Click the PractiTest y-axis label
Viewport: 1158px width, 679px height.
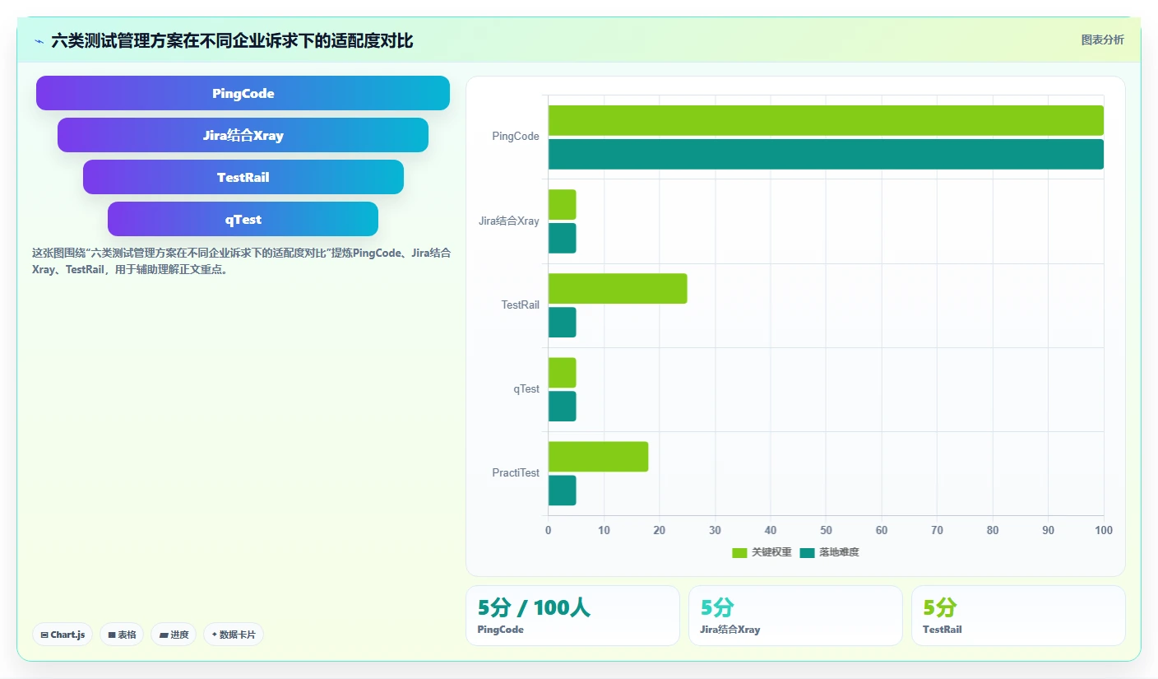tap(516, 473)
